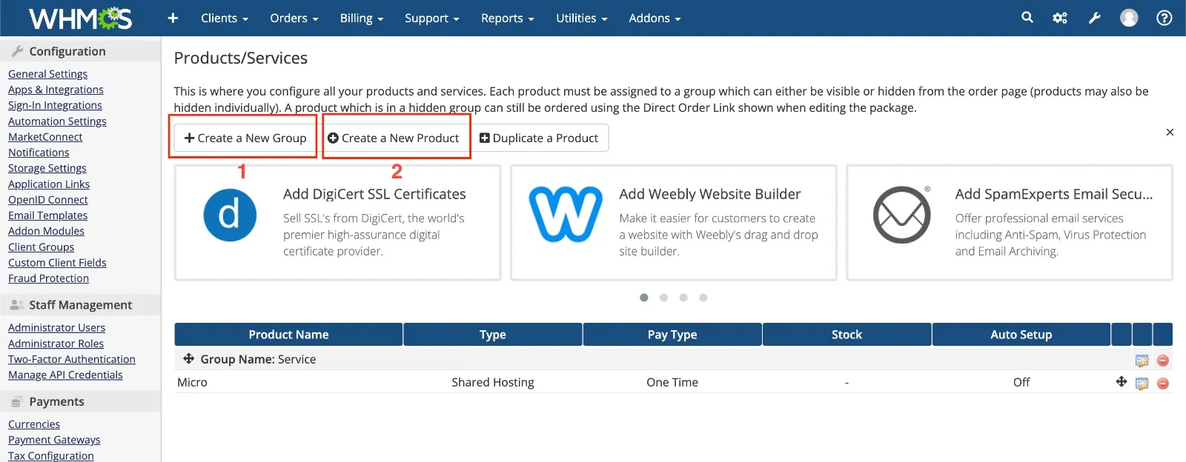This screenshot has width=1186, height=462.
Task: Open Apps & Integrations link
Action: click(x=56, y=90)
